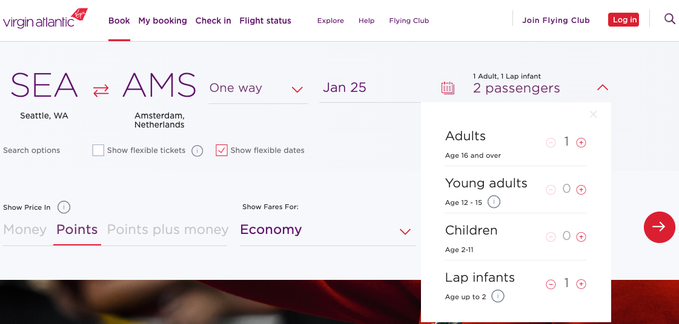
Task: Click the Virgin Atlantic logo
Action: [45, 19]
